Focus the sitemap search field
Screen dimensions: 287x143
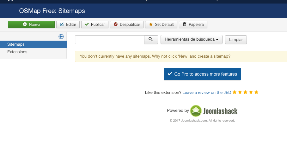pos(110,40)
